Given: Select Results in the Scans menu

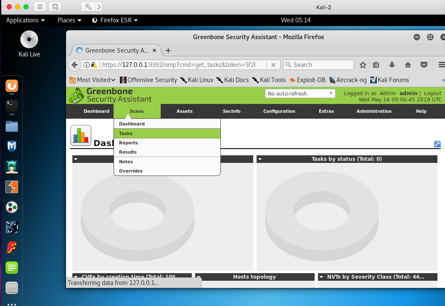Looking at the screenshot, I should 167,152.
